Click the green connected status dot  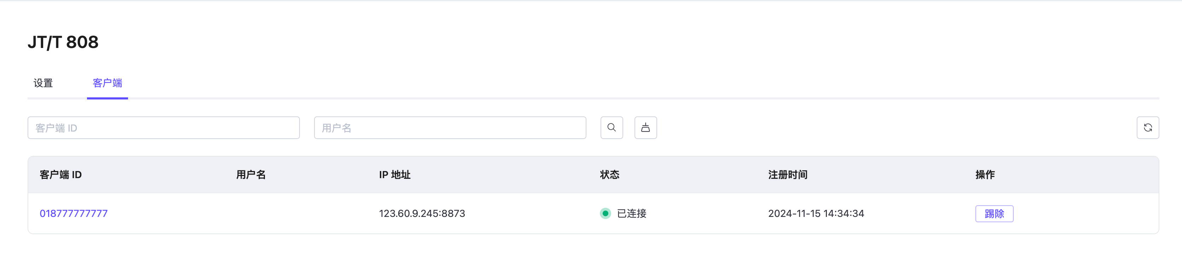click(x=605, y=213)
